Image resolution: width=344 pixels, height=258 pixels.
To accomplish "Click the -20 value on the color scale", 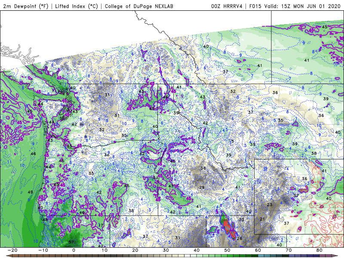I will click(x=12, y=250).
